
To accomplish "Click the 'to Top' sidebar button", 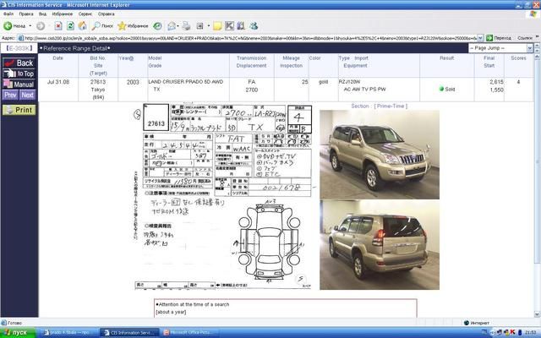I will click(19, 74).
